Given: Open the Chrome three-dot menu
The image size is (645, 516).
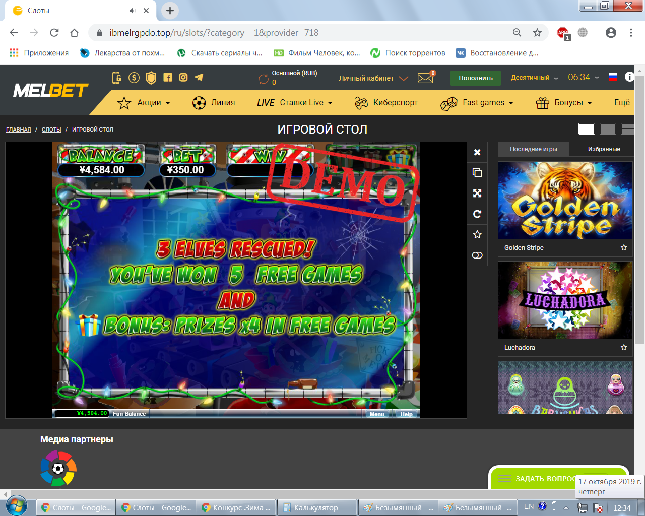Looking at the screenshot, I should pyautogui.click(x=631, y=33).
